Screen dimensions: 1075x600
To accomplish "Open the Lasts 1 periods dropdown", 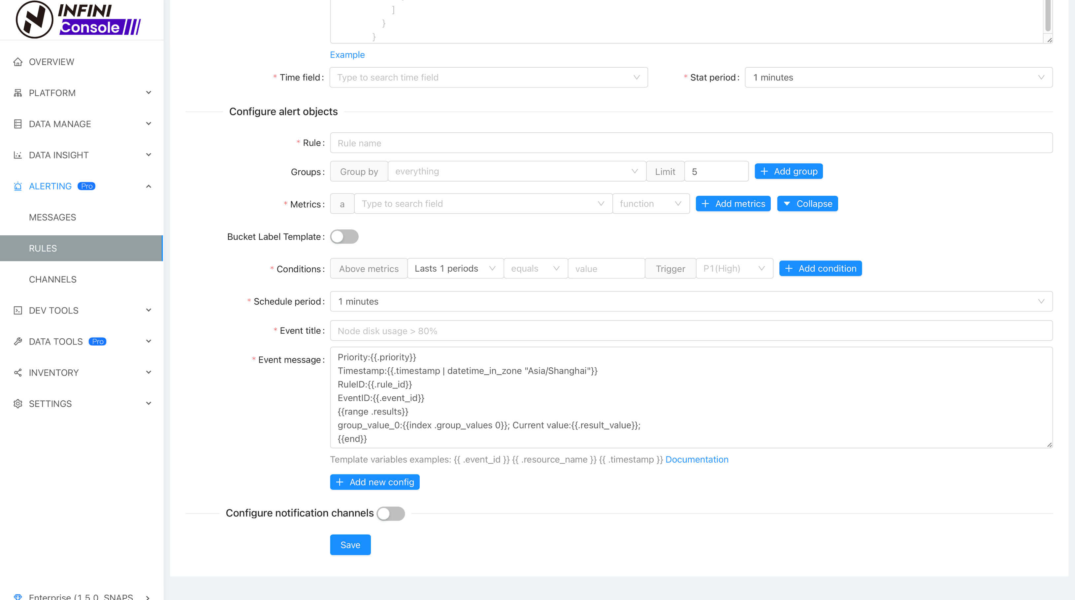I will click(455, 268).
